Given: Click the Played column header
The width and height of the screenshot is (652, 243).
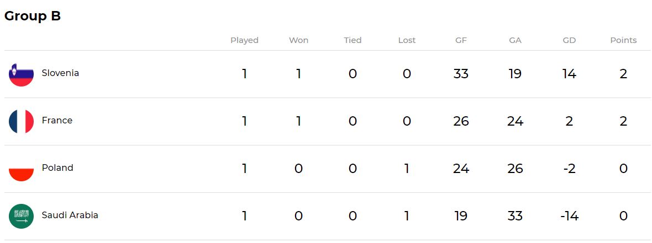Looking at the screenshot, I should pos(244,40).
